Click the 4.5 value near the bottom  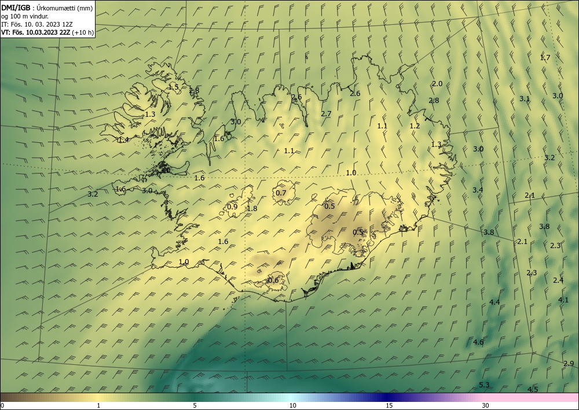point(533,389)
